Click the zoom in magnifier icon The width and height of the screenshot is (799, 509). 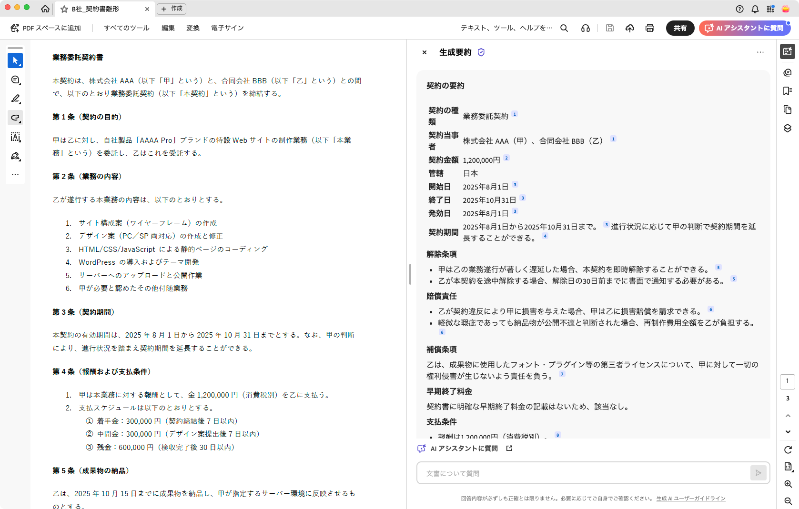click(788, 484)
